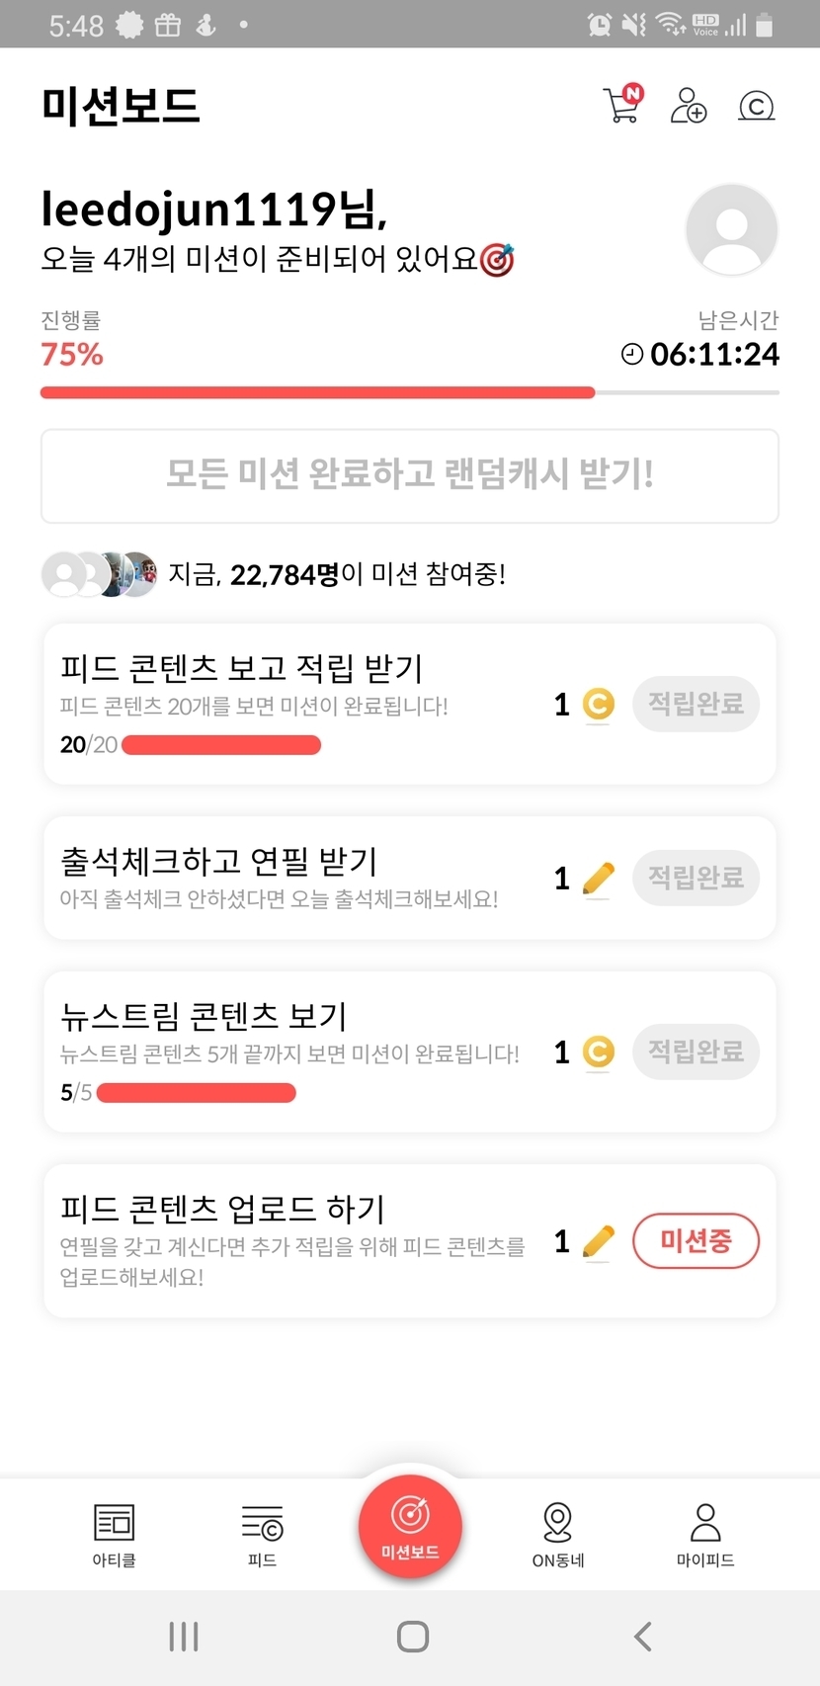Tap the profile avatar picture
This screenshot has height=1686, width=820.
point(731,230)
